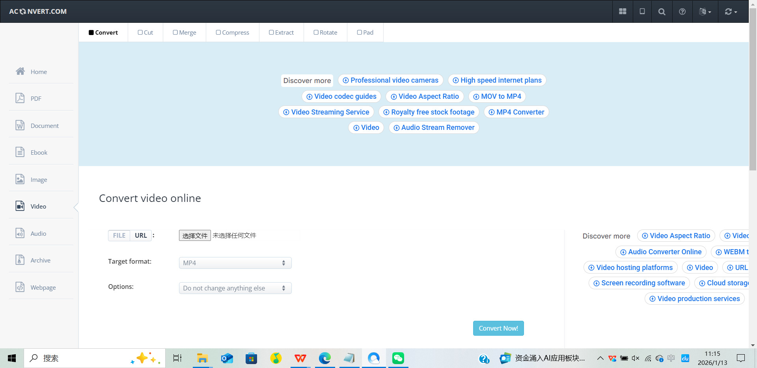The width and height of the screenshot is (757, 368).
Task: Open the Video codec guides link
Action: (341, 96)
